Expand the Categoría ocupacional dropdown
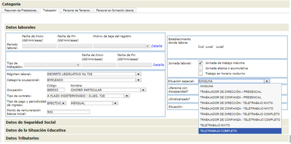The image size is (291, 144). [138, 80]
